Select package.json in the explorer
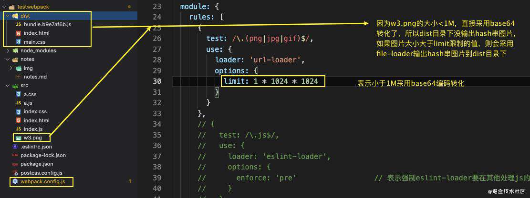 click(37, 164)
